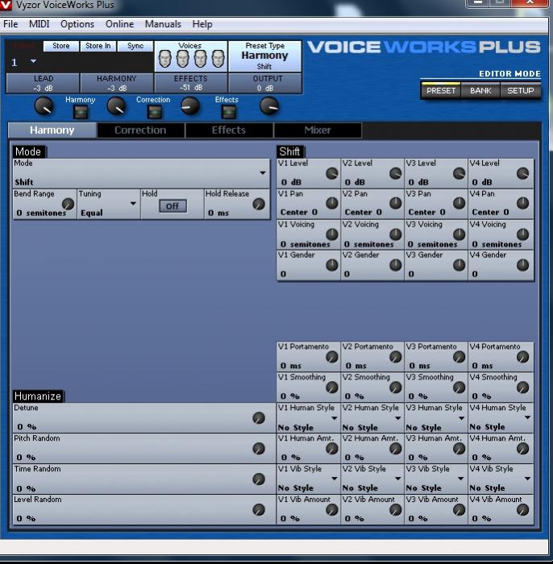Click the Hold Release knob

pyautogui.click(x=259, y=204)
